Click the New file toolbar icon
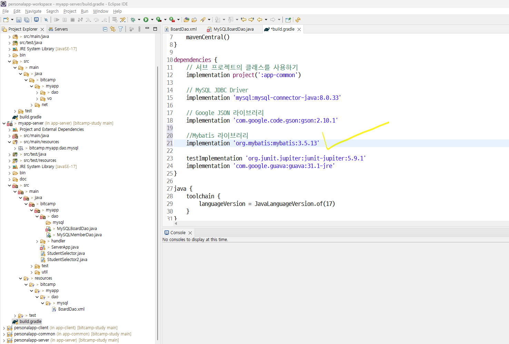Screen dimensions: 509x344 pos(6,20)
